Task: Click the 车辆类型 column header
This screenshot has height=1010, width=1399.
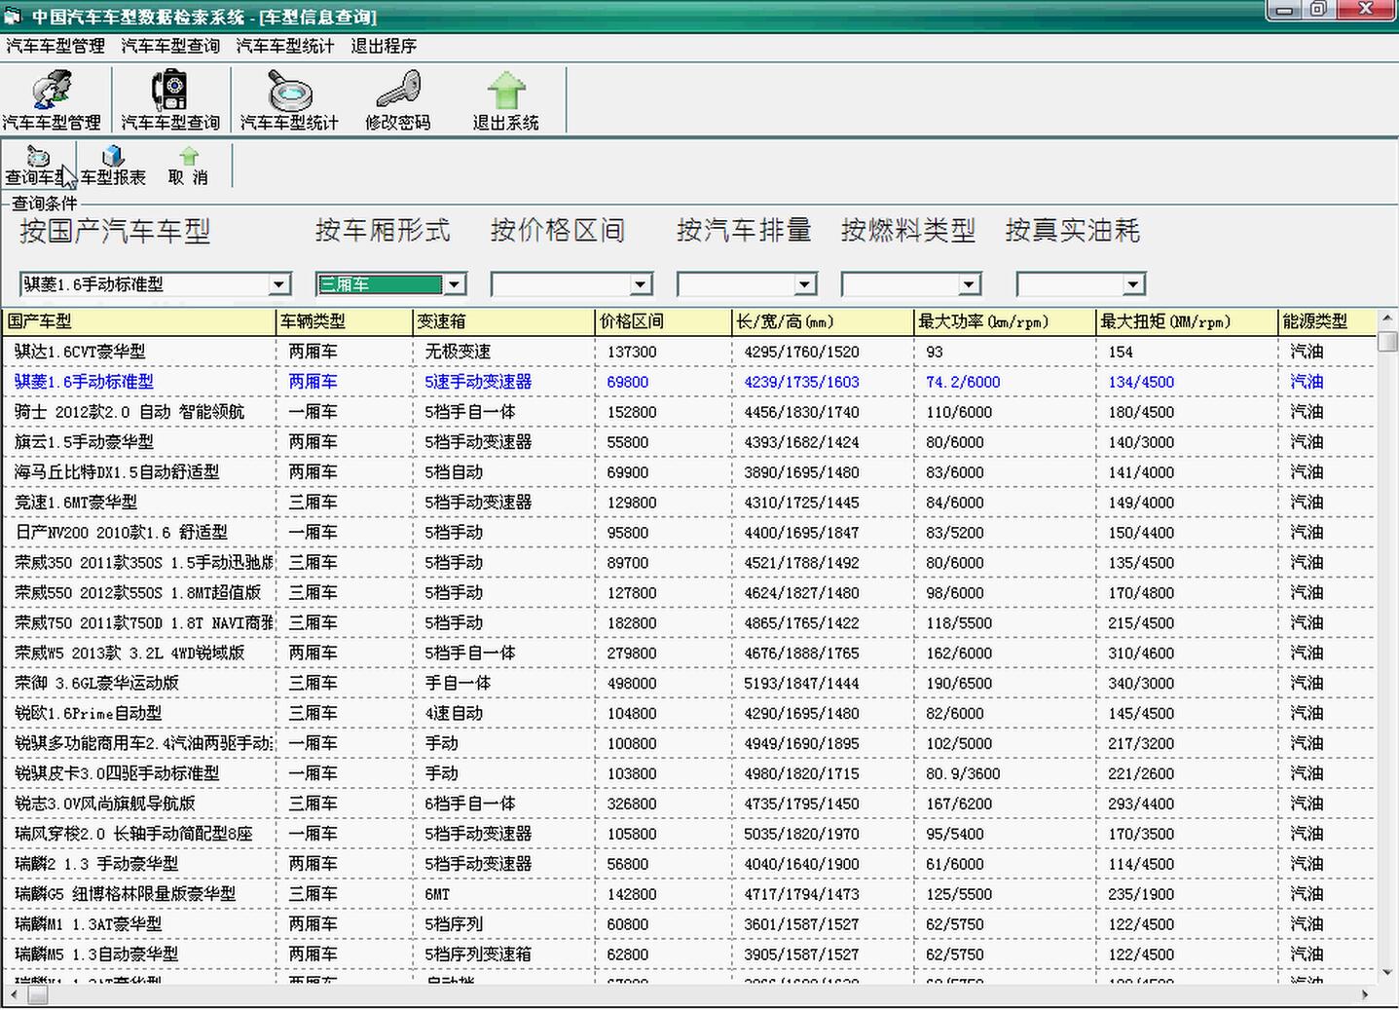Action: pos(345,321)
